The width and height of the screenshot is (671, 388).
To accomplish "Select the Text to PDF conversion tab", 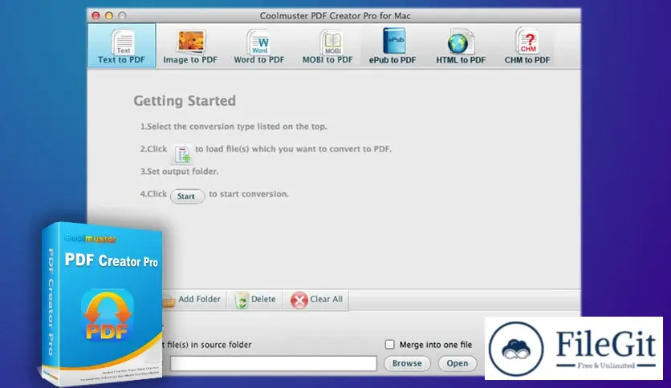I will point(121,46).
